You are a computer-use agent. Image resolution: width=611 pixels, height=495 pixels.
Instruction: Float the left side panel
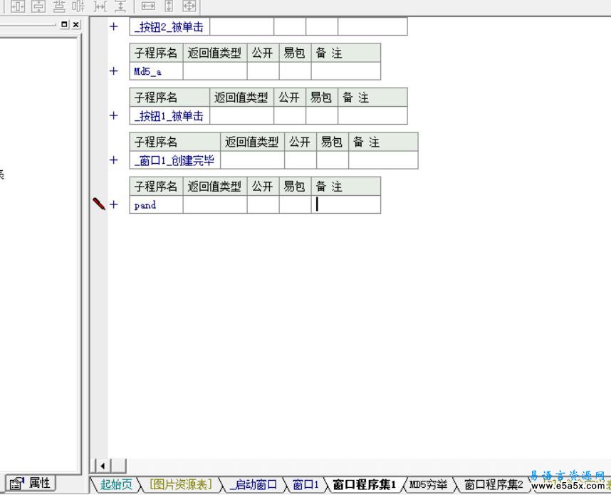[x=64, y=24]
